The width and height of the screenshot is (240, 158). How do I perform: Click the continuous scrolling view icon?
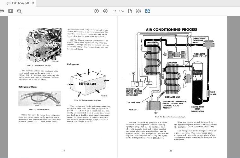[x=139, y=11]
